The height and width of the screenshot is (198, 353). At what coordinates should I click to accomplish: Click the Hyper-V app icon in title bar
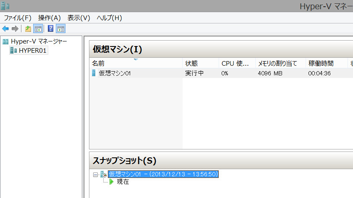[5, 5]
